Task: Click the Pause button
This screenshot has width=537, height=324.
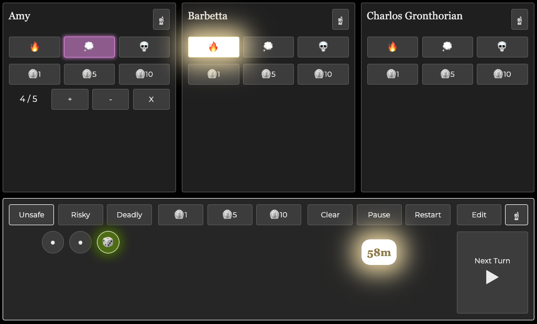Action: 379,215
